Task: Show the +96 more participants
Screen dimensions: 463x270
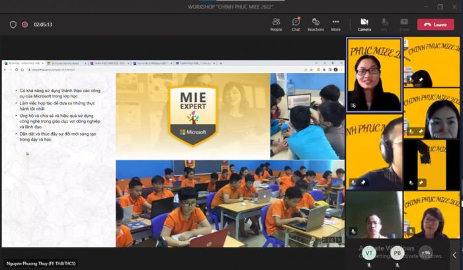Action: [x=425, y=253]
